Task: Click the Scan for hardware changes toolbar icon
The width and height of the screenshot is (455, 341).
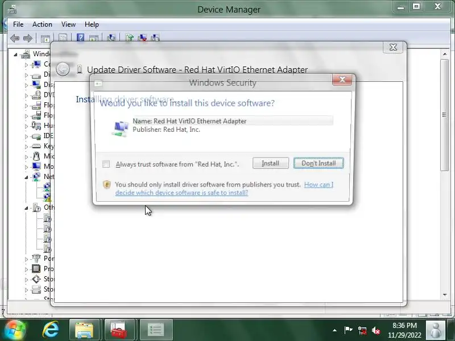Action: 111,38
